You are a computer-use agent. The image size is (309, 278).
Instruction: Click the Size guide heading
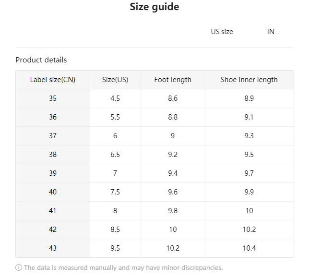[154, 7]
